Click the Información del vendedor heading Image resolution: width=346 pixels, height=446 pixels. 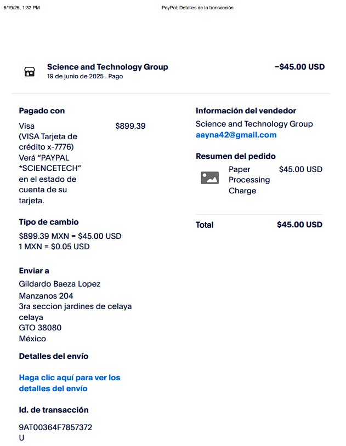246,111
